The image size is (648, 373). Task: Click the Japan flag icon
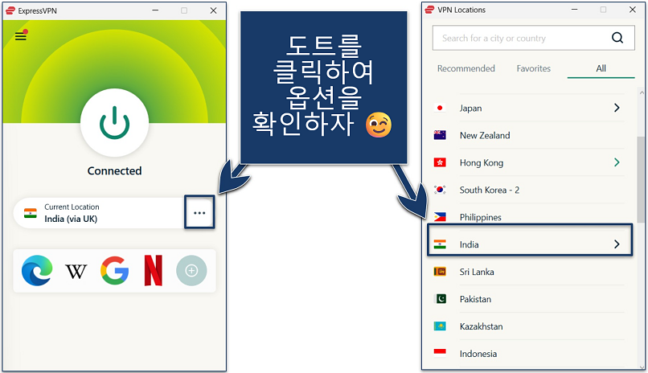440,108
